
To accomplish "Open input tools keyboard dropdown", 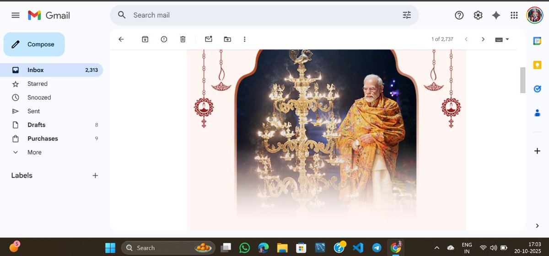I will pyautogui.click(x=502, y=39).
